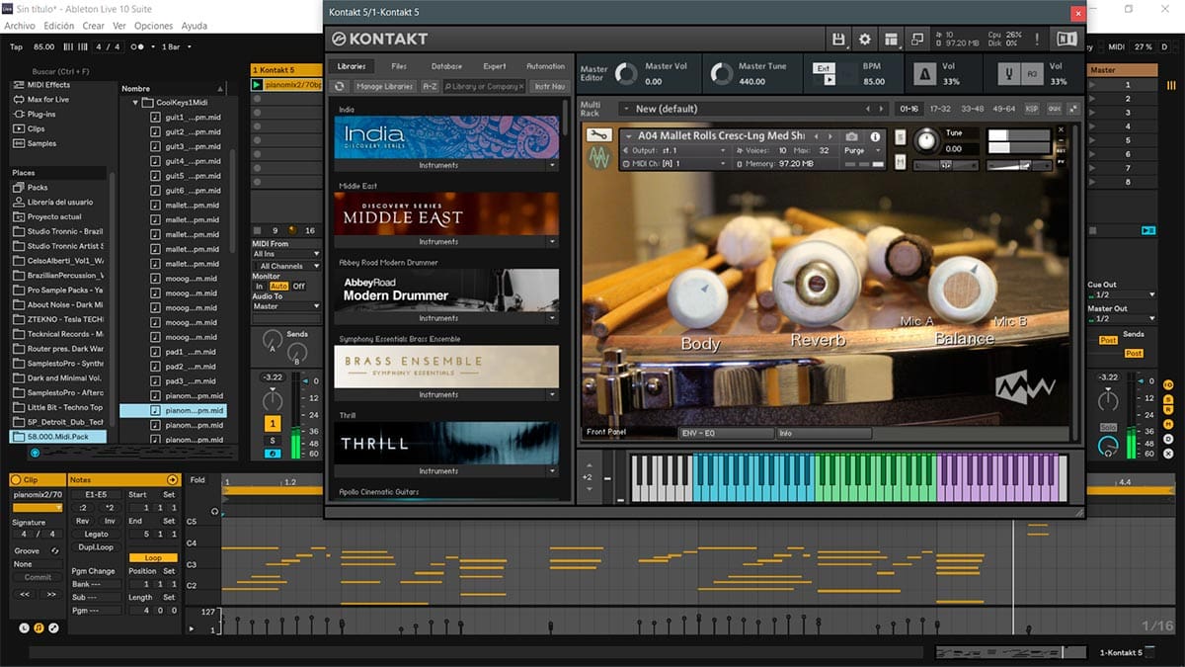Collapse the CoolKeys1Midi folder
The height and width of the screenshot is (667, 1185).
135,102
